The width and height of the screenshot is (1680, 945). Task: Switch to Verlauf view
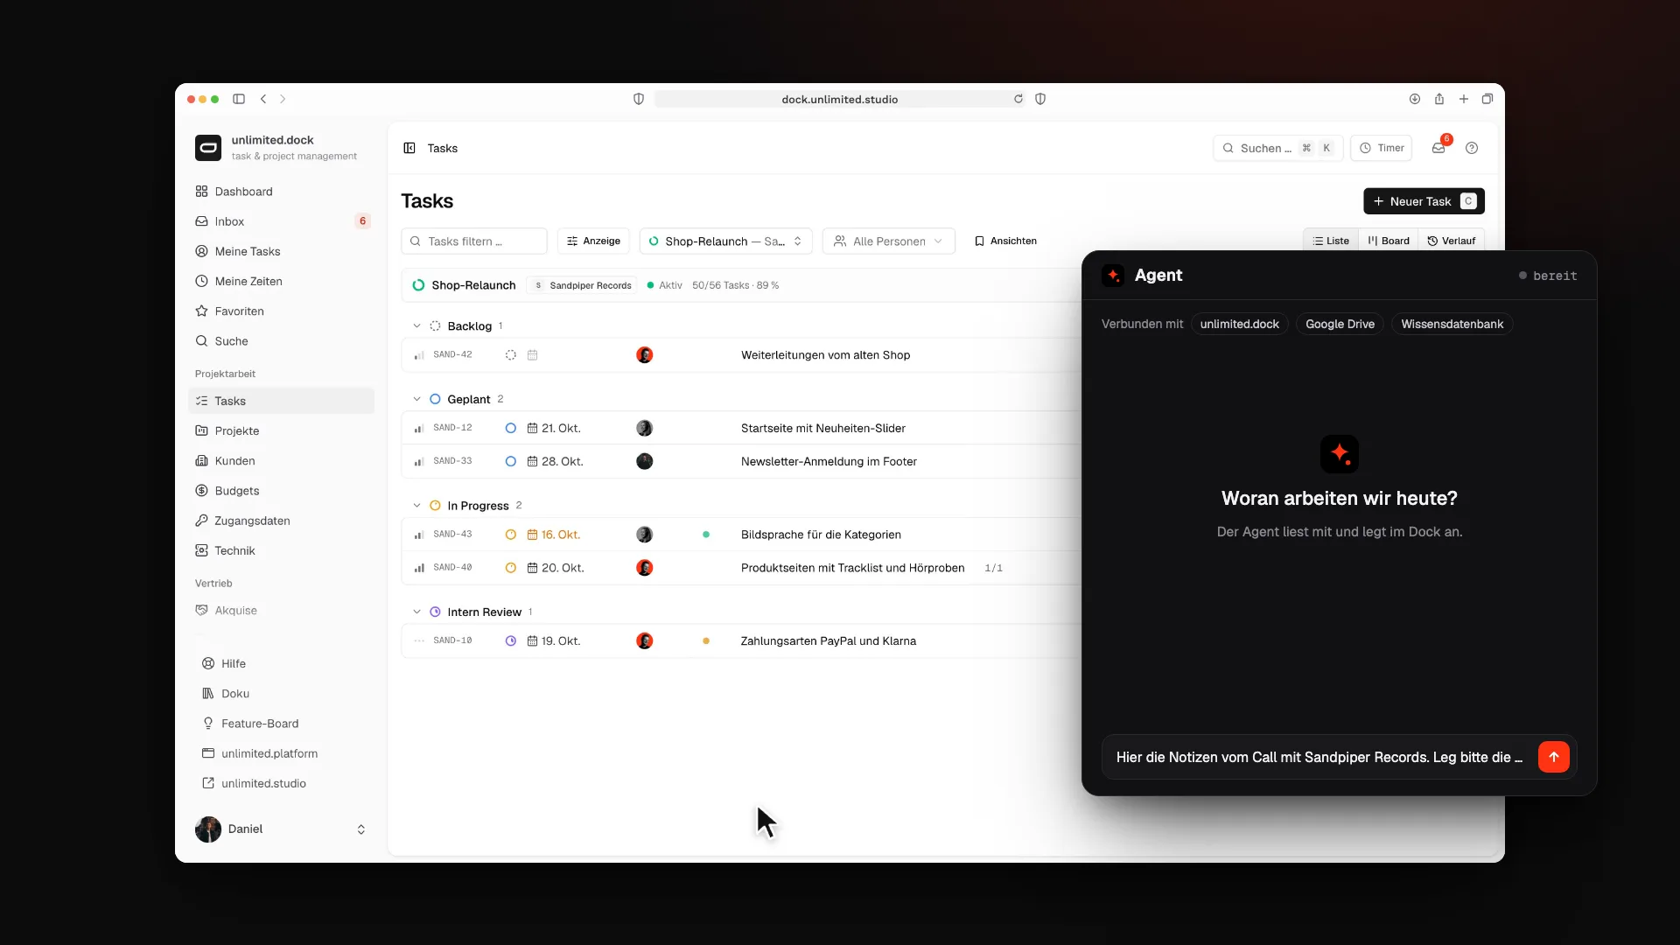1452,241
